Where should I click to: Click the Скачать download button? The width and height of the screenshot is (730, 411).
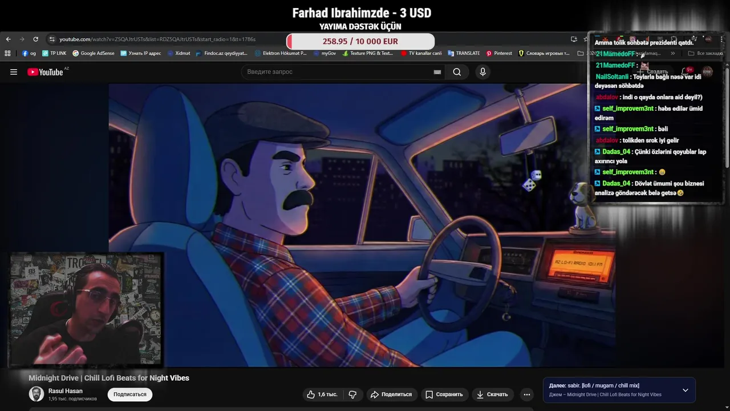[x=492, y=394]
